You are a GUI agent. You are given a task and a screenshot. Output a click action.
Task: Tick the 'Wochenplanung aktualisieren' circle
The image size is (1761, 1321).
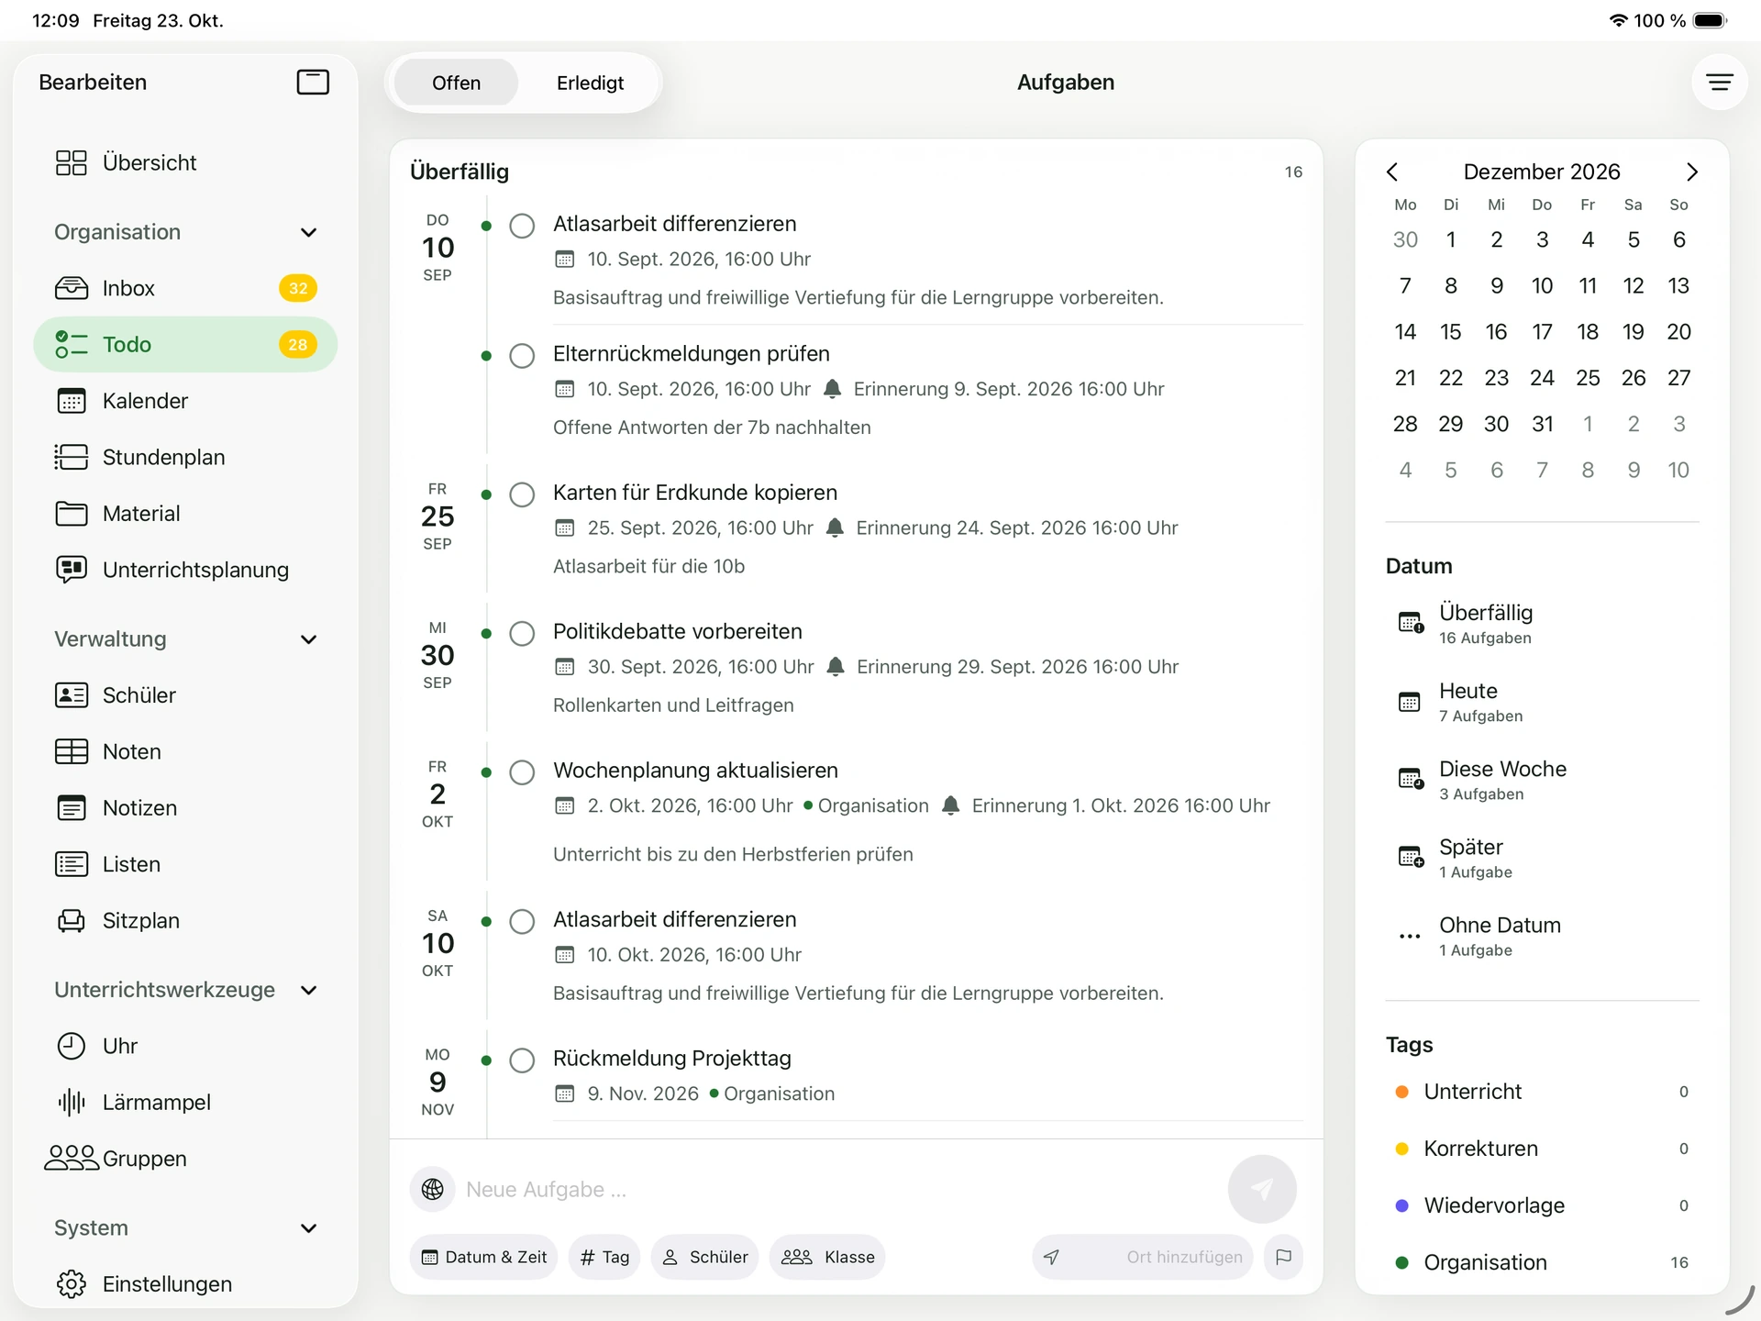[522, 772]
